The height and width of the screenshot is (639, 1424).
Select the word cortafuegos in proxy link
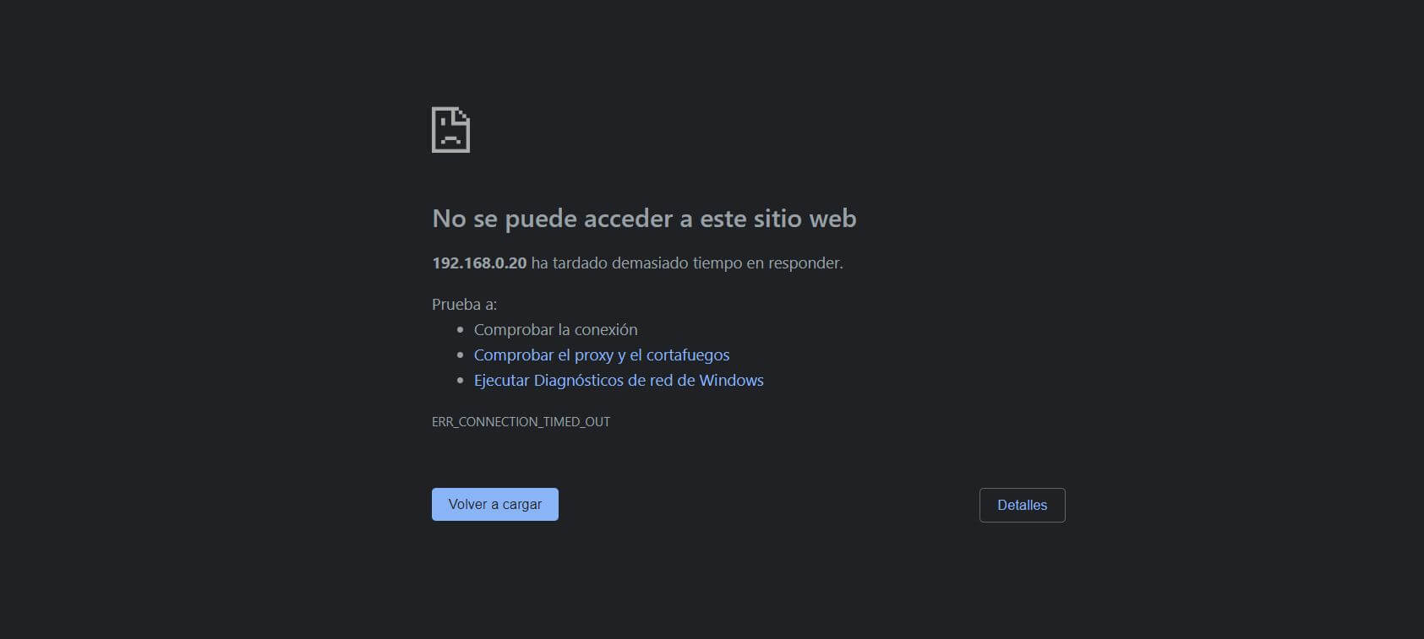688,355
